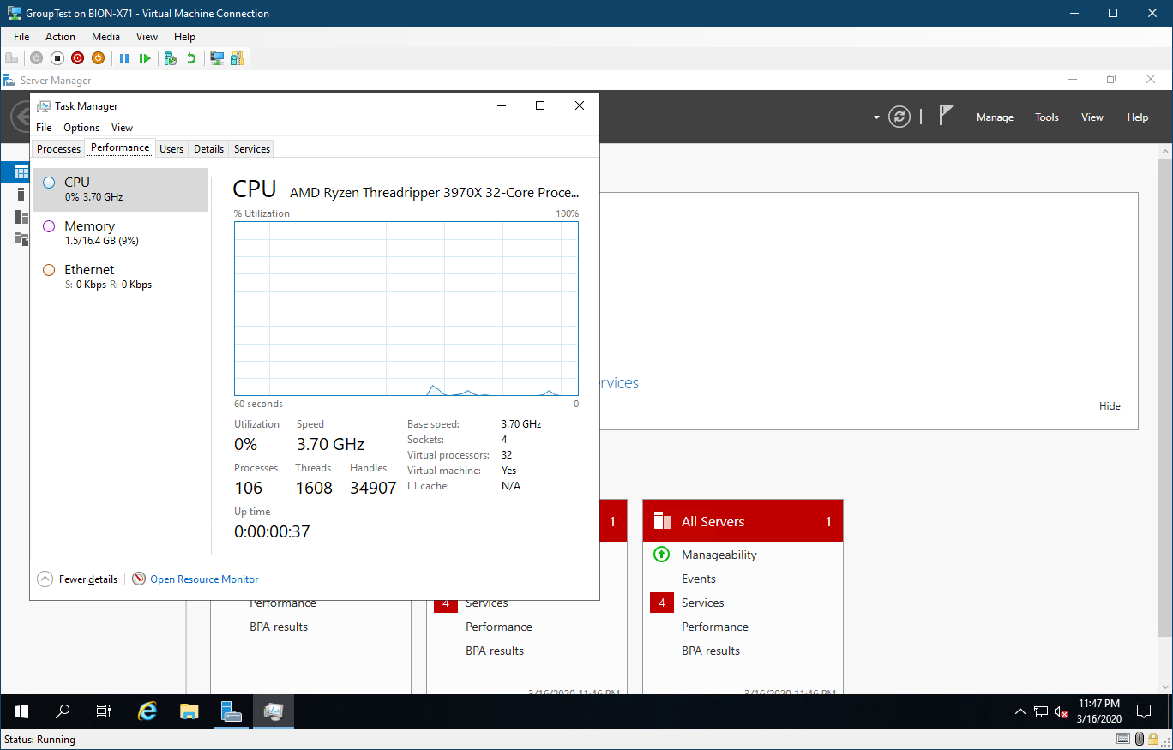Open Manageability under All Servers tile

click(x=719, y=555)
